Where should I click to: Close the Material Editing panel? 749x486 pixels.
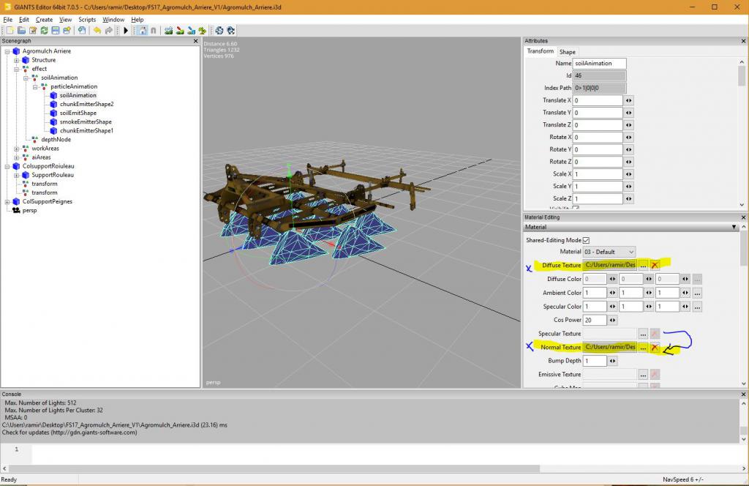point(743,217)
